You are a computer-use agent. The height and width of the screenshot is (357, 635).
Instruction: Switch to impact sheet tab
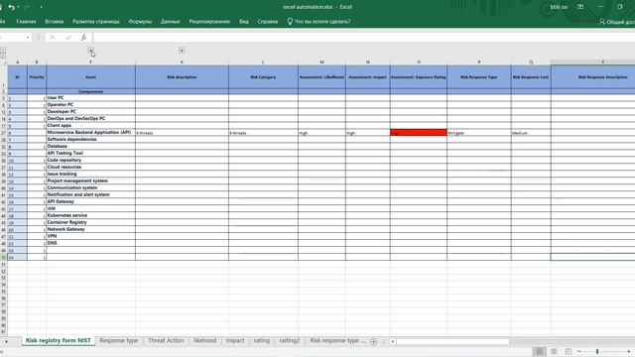click(x=235, y=341)
